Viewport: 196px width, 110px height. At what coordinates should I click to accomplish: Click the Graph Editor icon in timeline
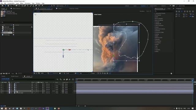73,79
